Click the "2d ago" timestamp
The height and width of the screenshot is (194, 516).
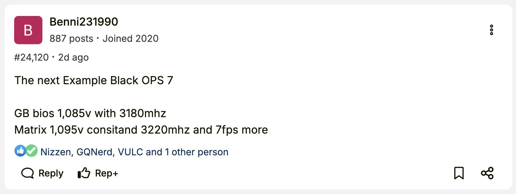(73, 57)
